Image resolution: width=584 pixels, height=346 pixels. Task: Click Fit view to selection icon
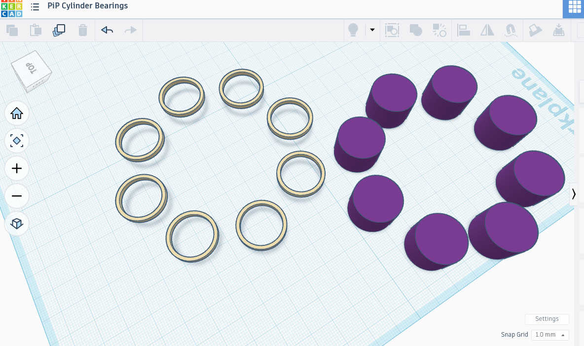(x=17, y=141)
